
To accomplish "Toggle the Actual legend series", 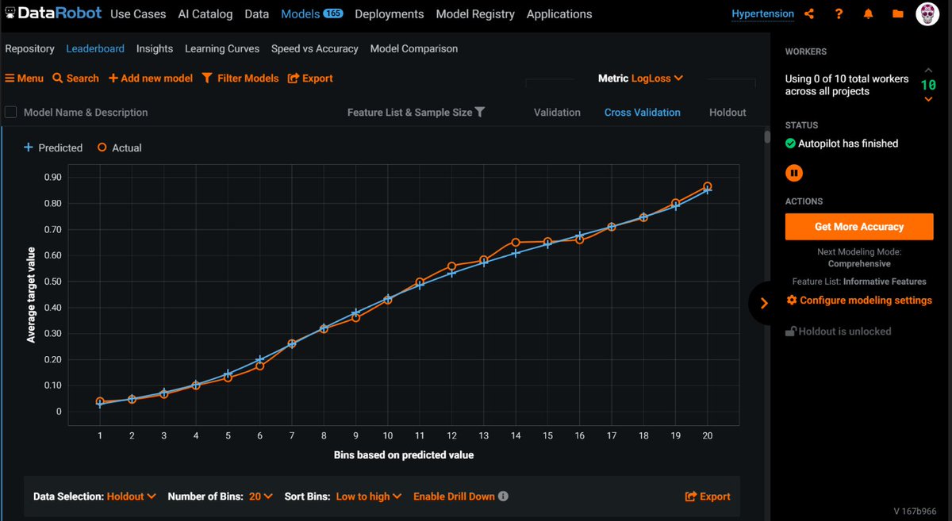I will pyautogui.click(x=120, y=147).
